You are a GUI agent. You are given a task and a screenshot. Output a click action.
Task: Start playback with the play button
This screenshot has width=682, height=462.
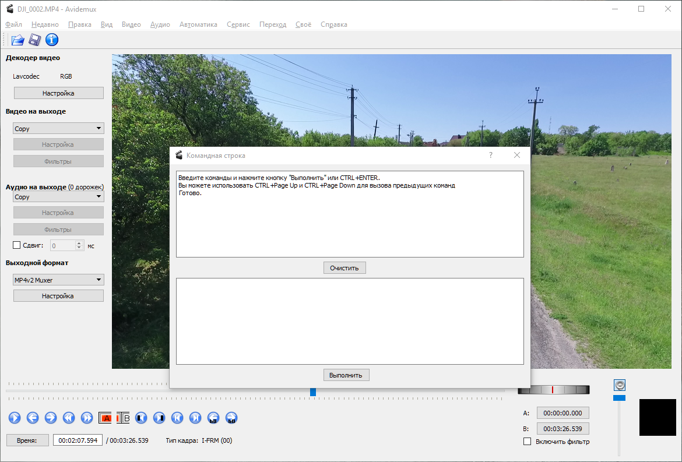15,418
